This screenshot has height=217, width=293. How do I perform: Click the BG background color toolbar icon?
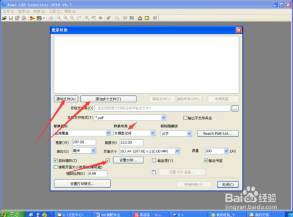click(132, 18)
